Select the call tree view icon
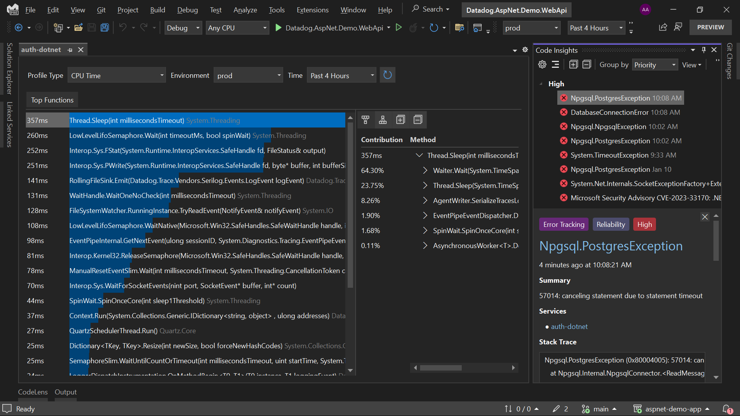The height and width of the screenshot is (416, 740). pyautogui.click(x=383, y=120)
